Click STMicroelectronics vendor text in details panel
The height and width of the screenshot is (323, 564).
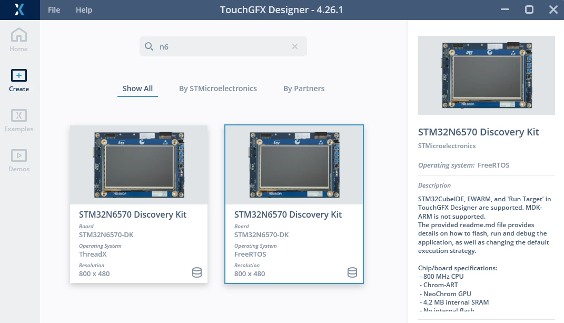(447, 146)
